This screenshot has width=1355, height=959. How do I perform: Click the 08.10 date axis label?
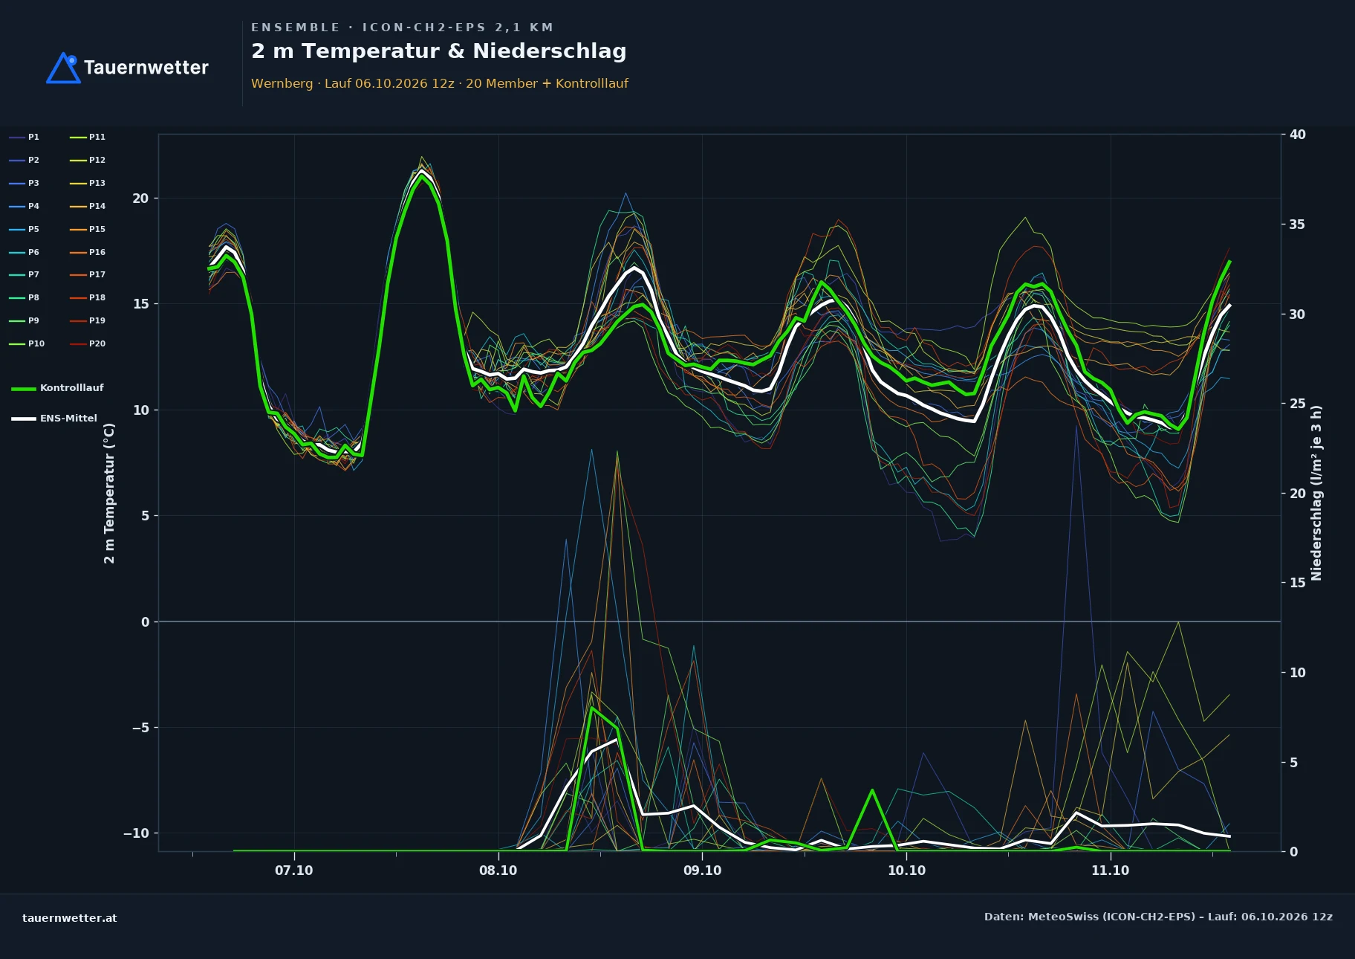pos(498,871)
